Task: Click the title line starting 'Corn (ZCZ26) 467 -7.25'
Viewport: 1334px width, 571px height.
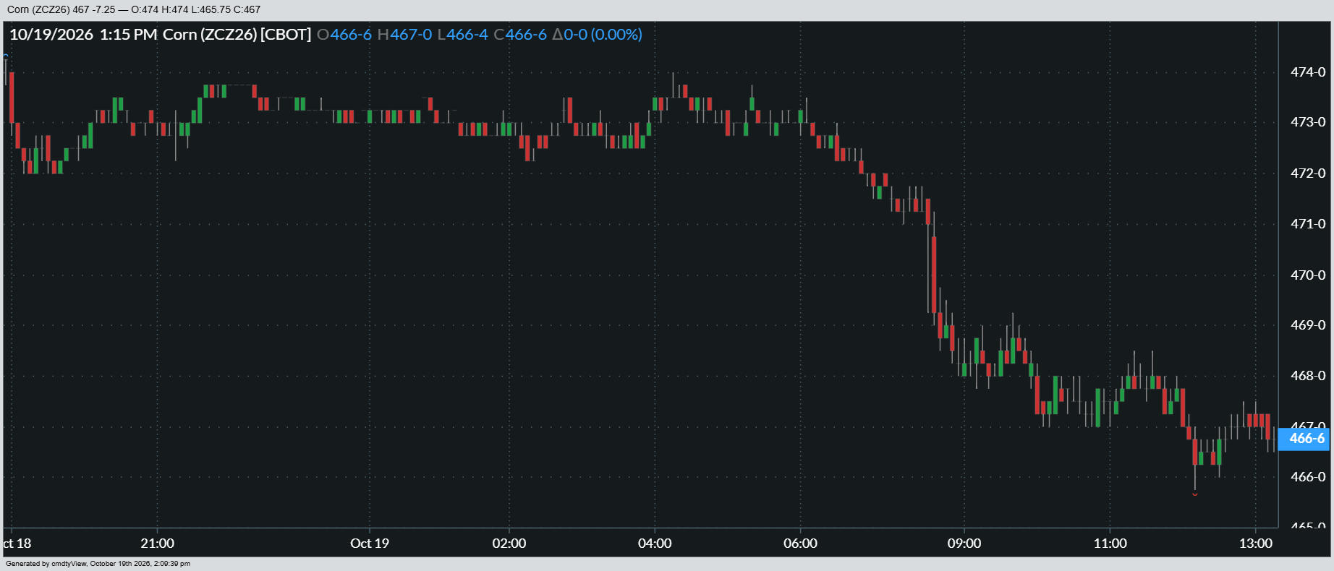Action: tap(134, 9)
